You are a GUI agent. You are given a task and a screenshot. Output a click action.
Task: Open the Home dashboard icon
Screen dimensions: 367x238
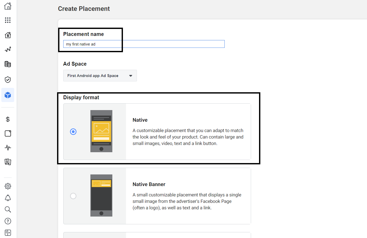pyautogui.click(x=8, y=6)
